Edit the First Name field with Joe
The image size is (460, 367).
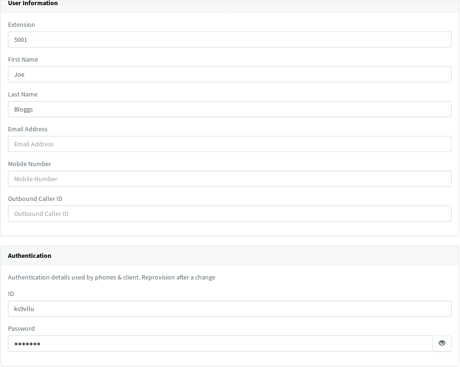click(230, 74)
